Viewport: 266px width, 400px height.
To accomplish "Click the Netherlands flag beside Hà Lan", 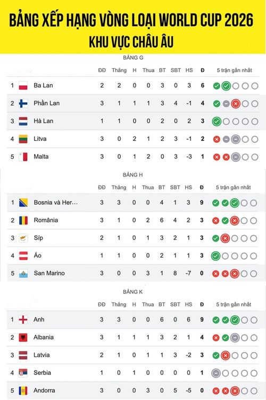I will (x=23, y=121).
